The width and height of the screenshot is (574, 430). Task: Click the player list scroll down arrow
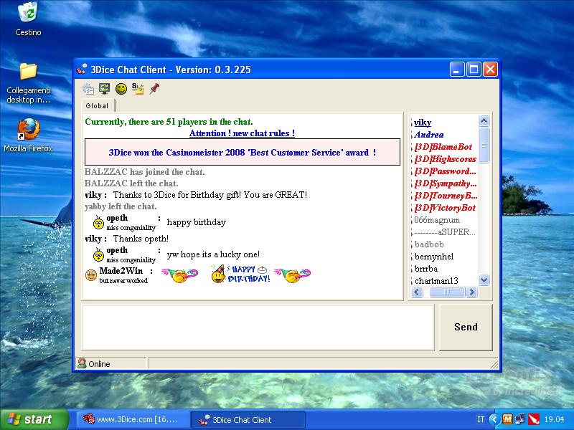click(484, 280)
